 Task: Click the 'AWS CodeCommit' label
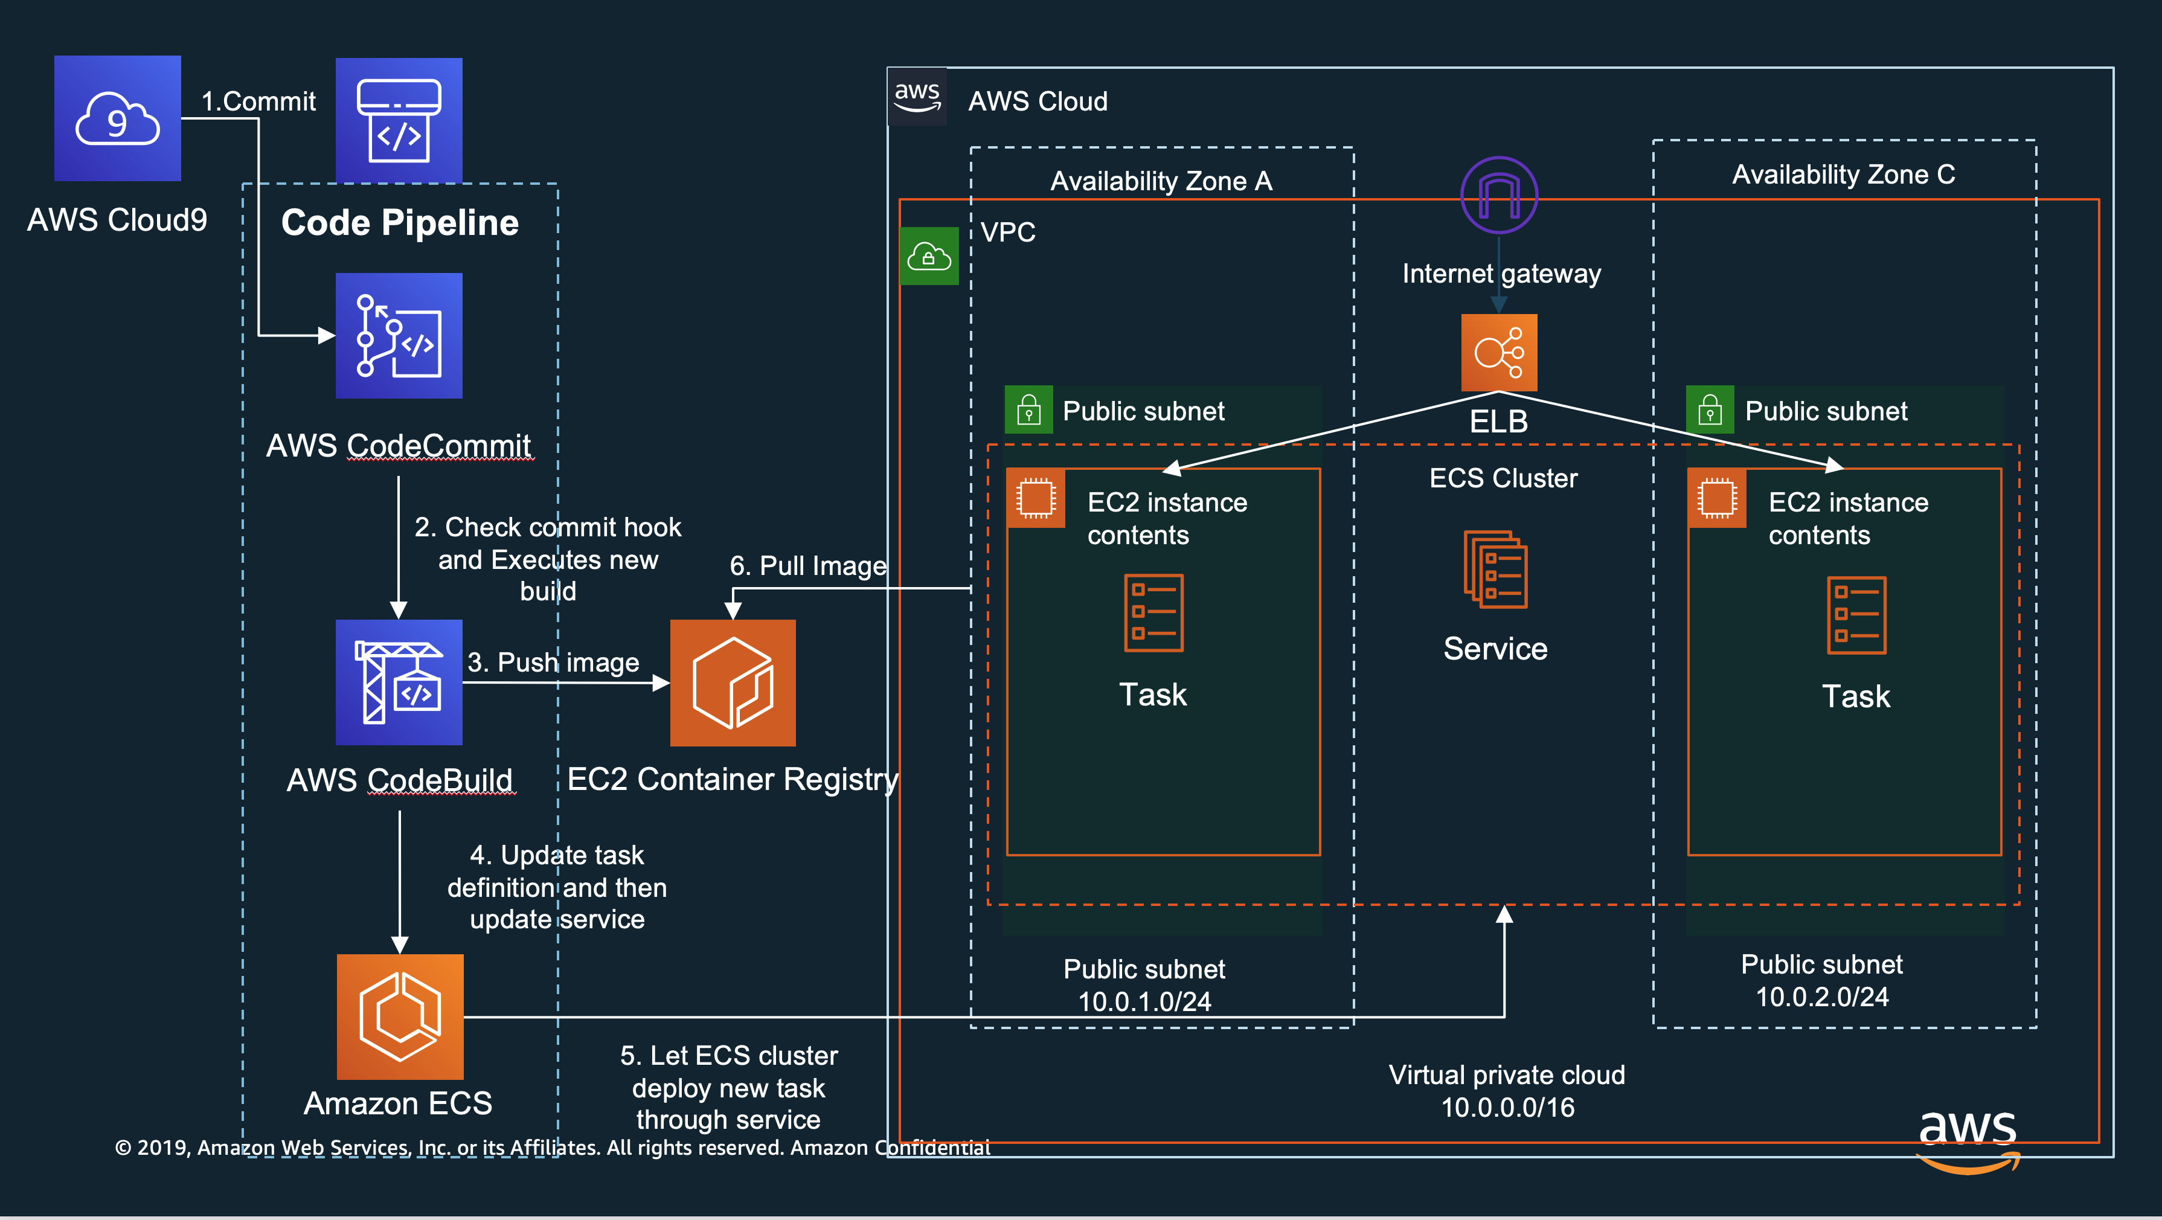click(x=399, y=446)
